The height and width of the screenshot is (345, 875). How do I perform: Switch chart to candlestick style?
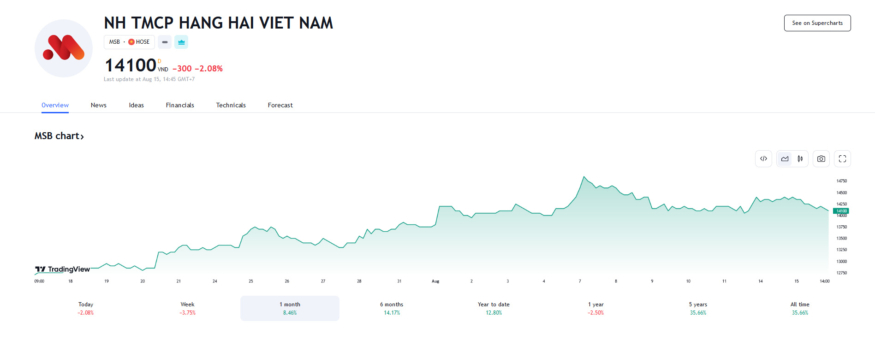[800, 159]
